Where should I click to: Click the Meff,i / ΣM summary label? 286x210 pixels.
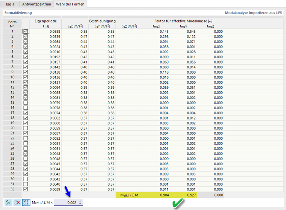129,195
